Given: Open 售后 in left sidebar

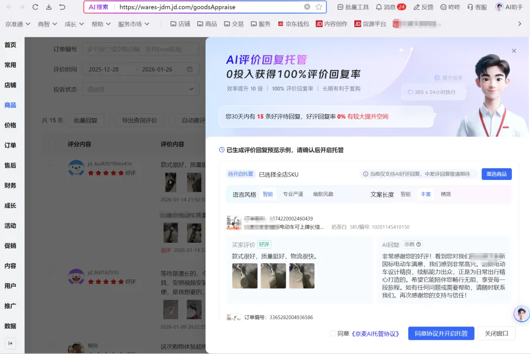Looking at the screenshot, I should coord(10,165).
